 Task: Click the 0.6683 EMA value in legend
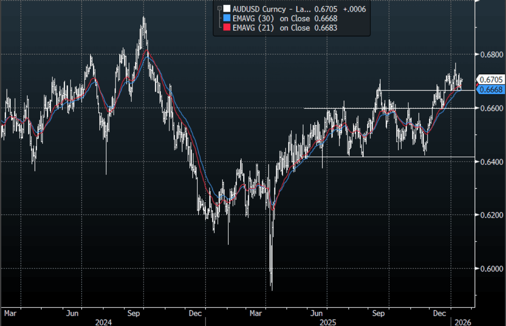point(326,28)
